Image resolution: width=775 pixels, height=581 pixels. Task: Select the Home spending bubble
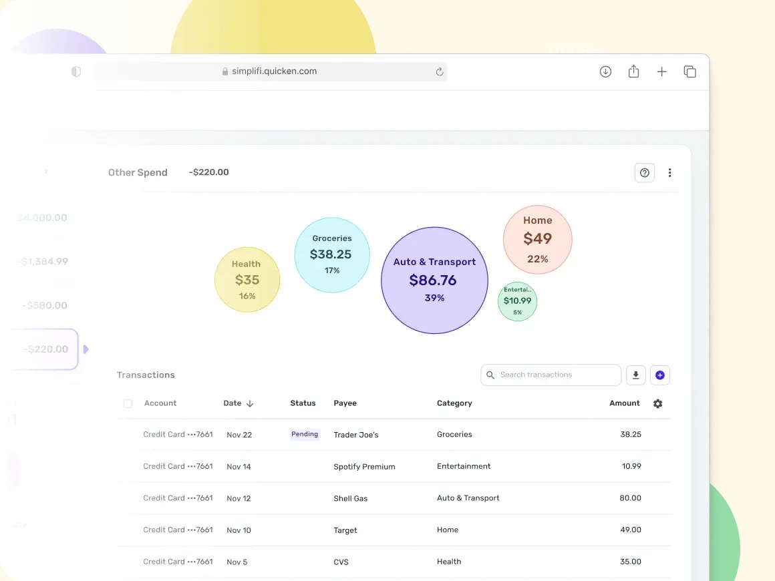click(538, 240)
